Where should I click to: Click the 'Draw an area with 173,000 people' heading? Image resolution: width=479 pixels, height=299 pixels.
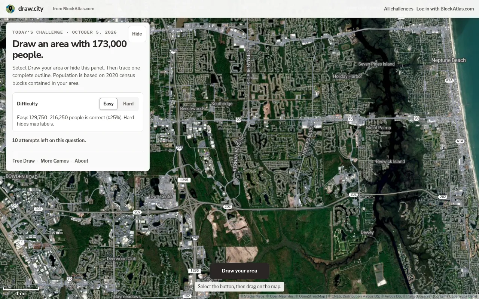click(x=70, y=49)
